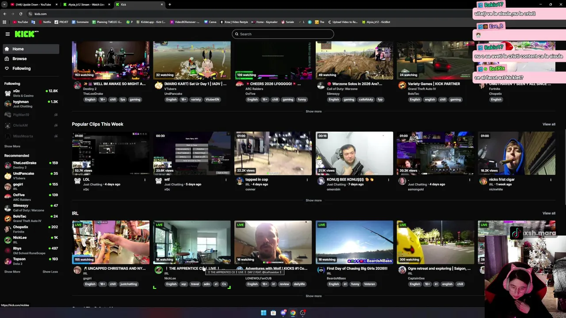566x318 pixels.
Task: Open the Alysia_k12 - KickBot bookmark
Action: tap(376, 22)
